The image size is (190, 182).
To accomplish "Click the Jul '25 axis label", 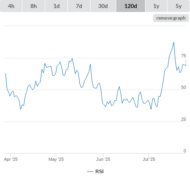I will coord(149,159).
